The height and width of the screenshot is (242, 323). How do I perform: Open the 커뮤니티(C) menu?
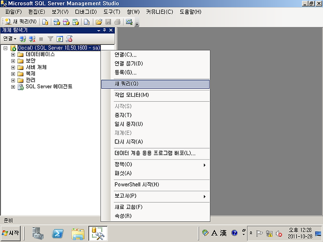[x=159, y=12]
